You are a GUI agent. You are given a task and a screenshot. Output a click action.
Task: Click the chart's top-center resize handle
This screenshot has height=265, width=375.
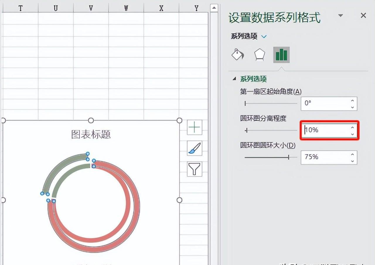click(91, 120)
